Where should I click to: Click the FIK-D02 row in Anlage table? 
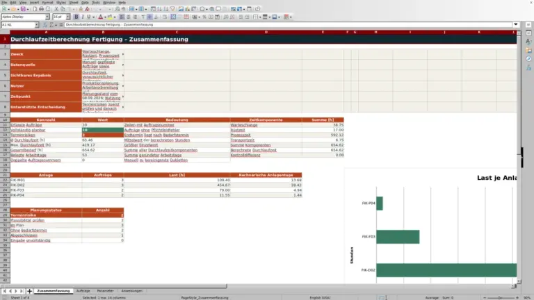(x=156, y=185)
